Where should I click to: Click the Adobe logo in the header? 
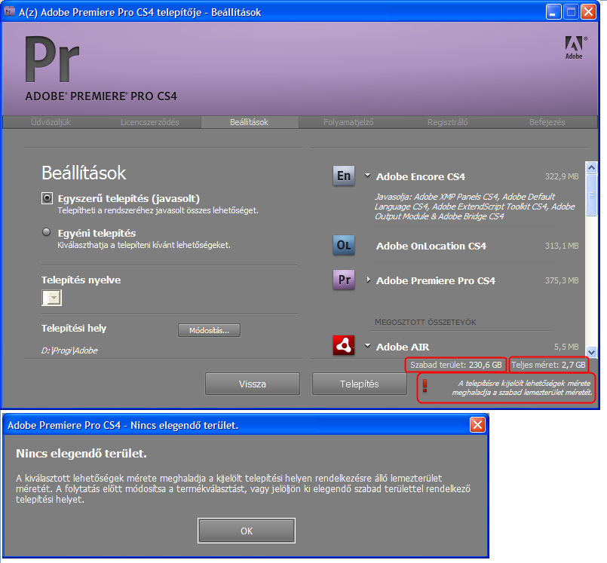575,47
